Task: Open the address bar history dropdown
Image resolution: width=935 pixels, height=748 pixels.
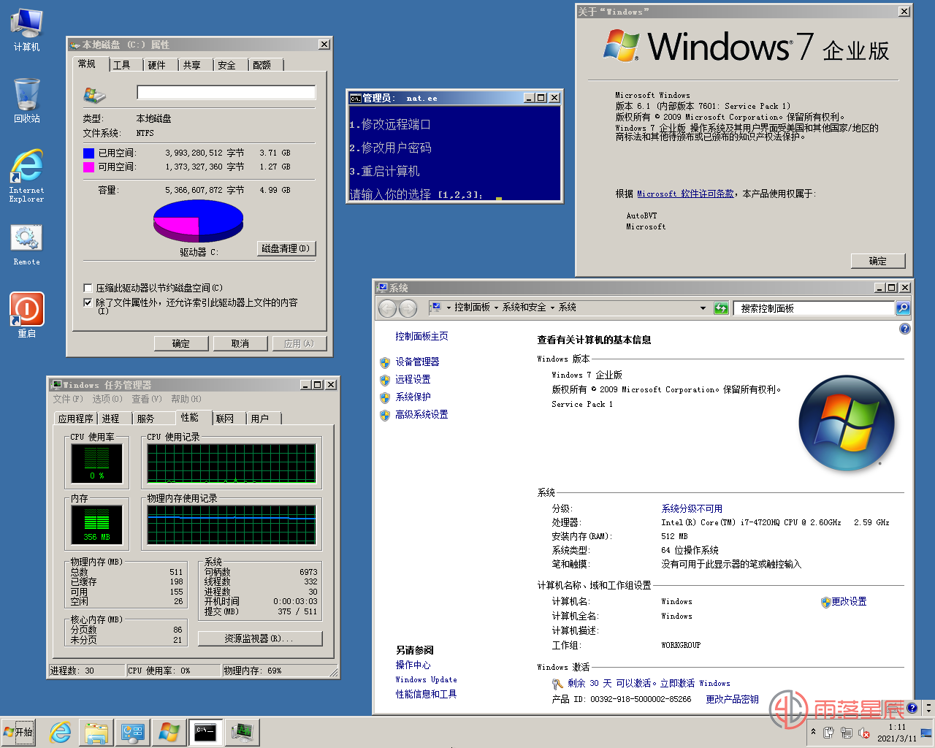Action: 703,308
